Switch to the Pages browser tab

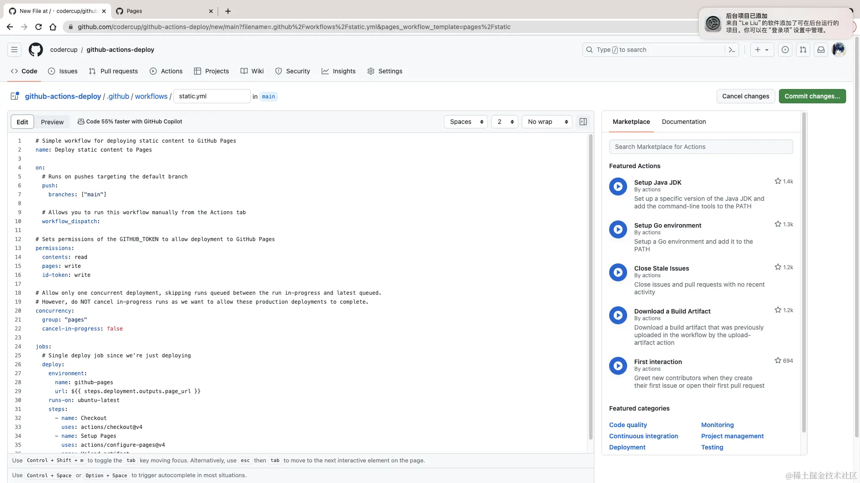164,11
